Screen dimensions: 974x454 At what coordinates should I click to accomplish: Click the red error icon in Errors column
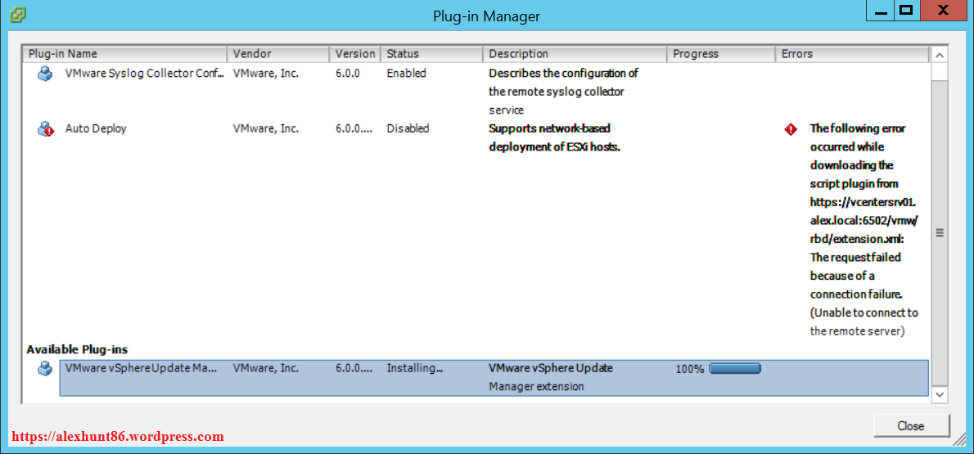pyautogui.click(x=790, y=129)
